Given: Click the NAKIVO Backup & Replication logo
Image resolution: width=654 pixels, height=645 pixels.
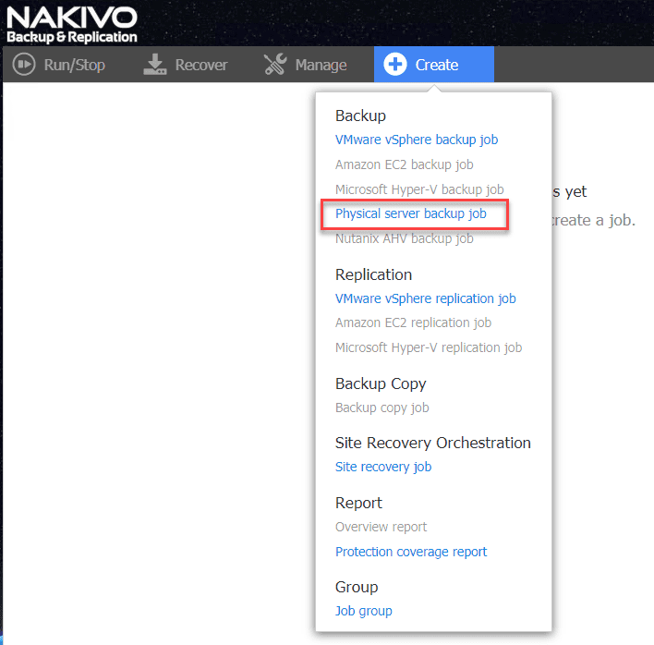Looking at the screenshot, I should click(72, 25).
